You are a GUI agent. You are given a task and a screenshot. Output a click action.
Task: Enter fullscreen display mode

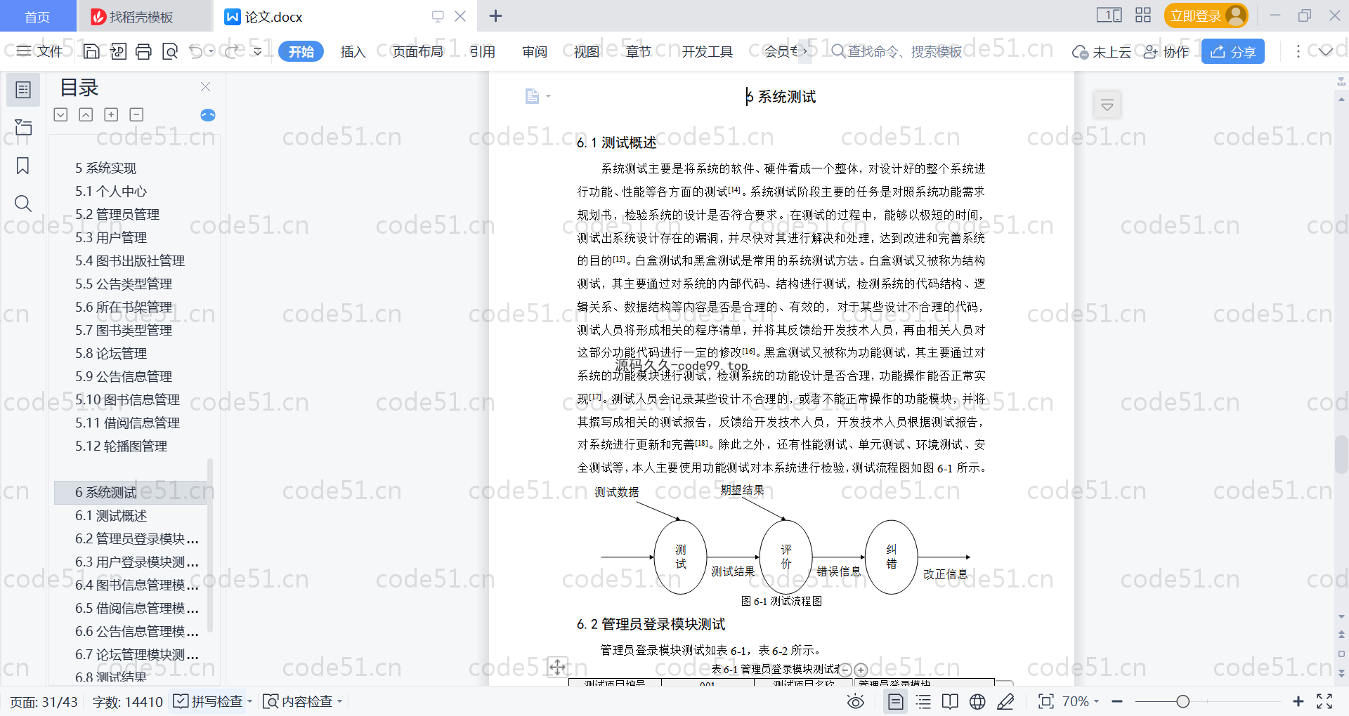(x=1324, y=701)
